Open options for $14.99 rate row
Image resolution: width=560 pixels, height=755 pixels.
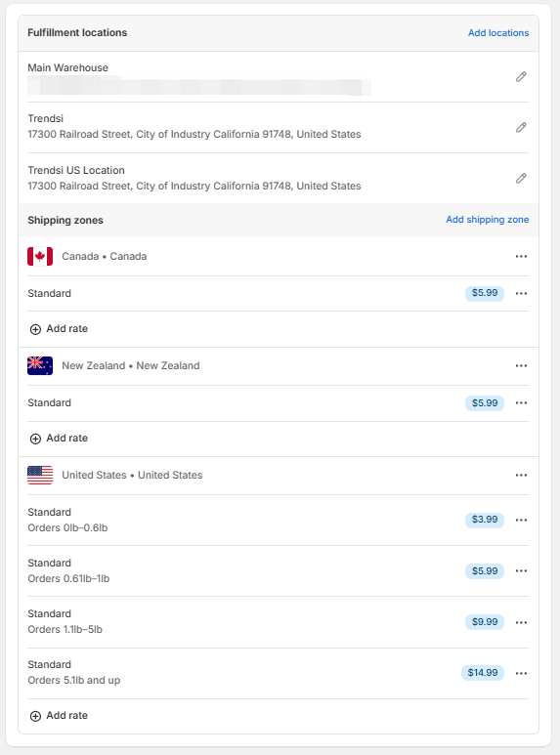pos(521,673)
